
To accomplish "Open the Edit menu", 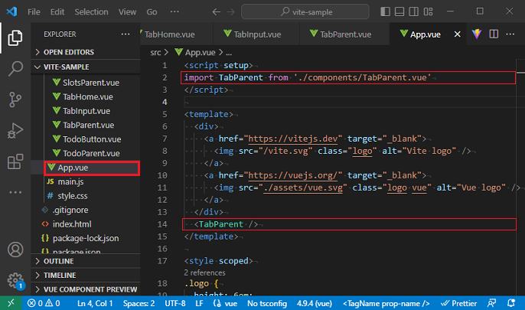I will coord(57,11).
